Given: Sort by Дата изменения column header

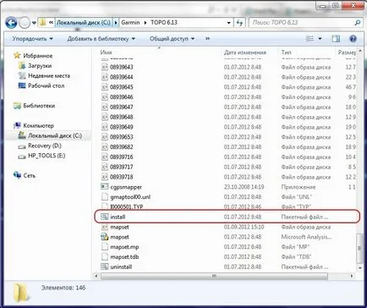Looking at the screenshot, I should point(245,52).
